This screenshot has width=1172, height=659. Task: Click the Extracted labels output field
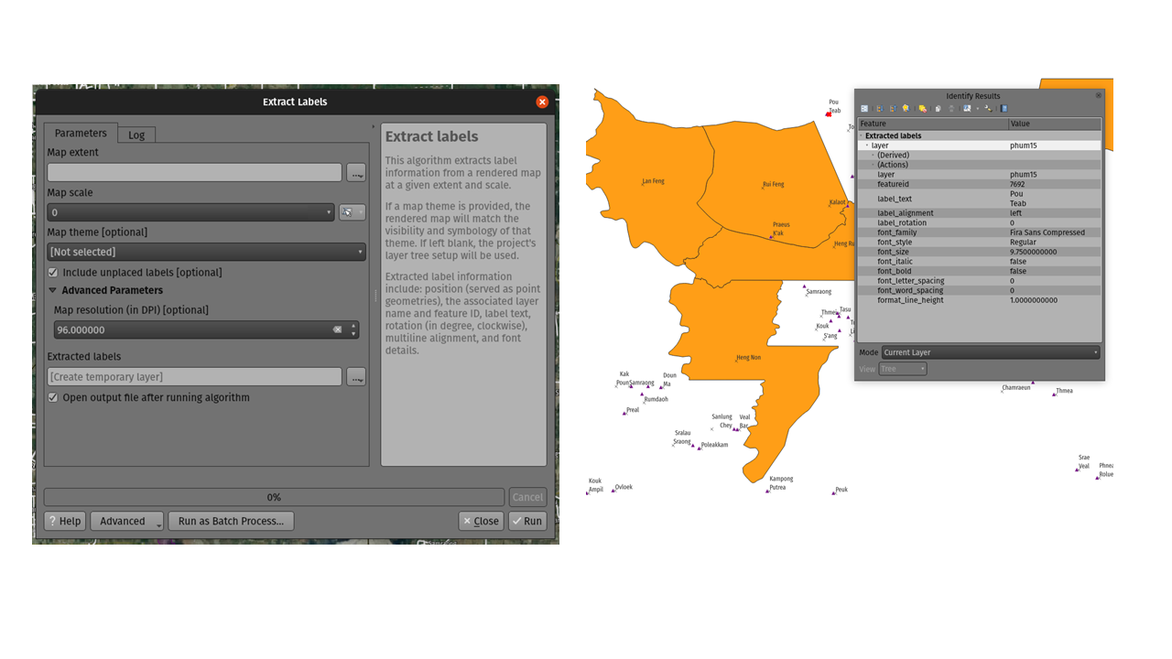[194, 377]
